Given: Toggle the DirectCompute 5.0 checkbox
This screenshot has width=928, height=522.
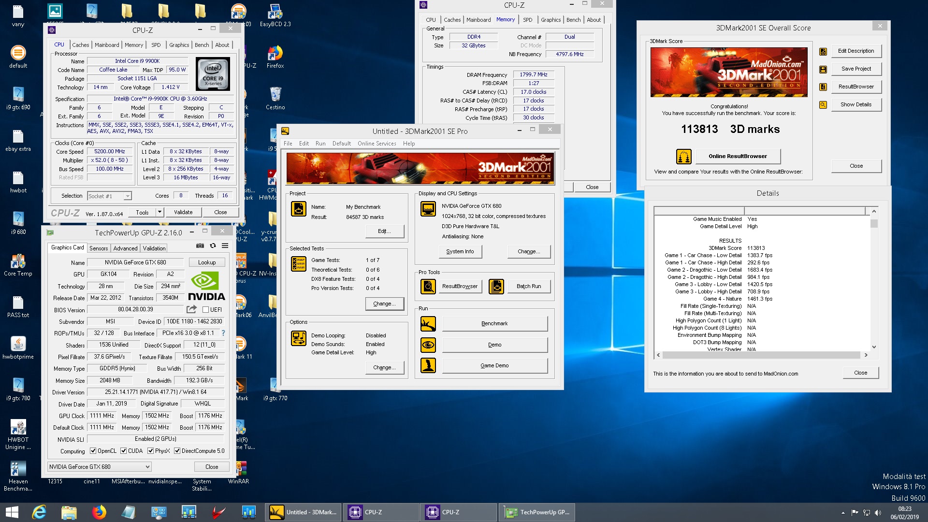Looking at the screenshot, I should click(x=177, y=451).
